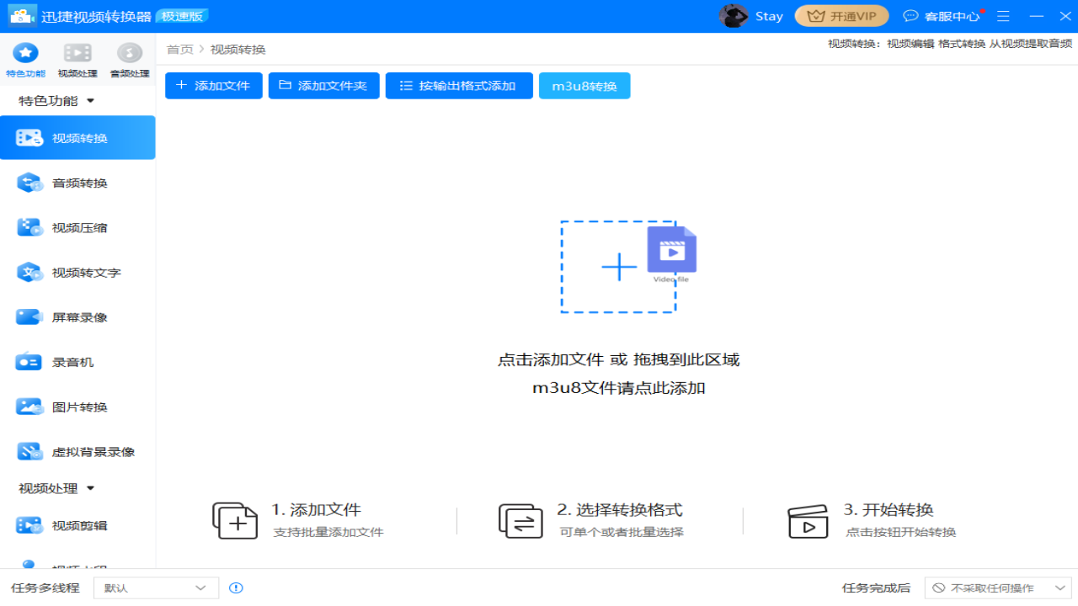This screenshot has width=1078, height=606.
Task: Select 视频转文字 from the sidebar
Action: pyautogui.click(x=77, y=272)
